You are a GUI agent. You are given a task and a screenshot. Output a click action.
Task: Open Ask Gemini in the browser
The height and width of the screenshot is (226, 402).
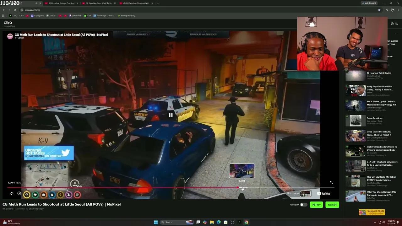click(x=369, y=3)
